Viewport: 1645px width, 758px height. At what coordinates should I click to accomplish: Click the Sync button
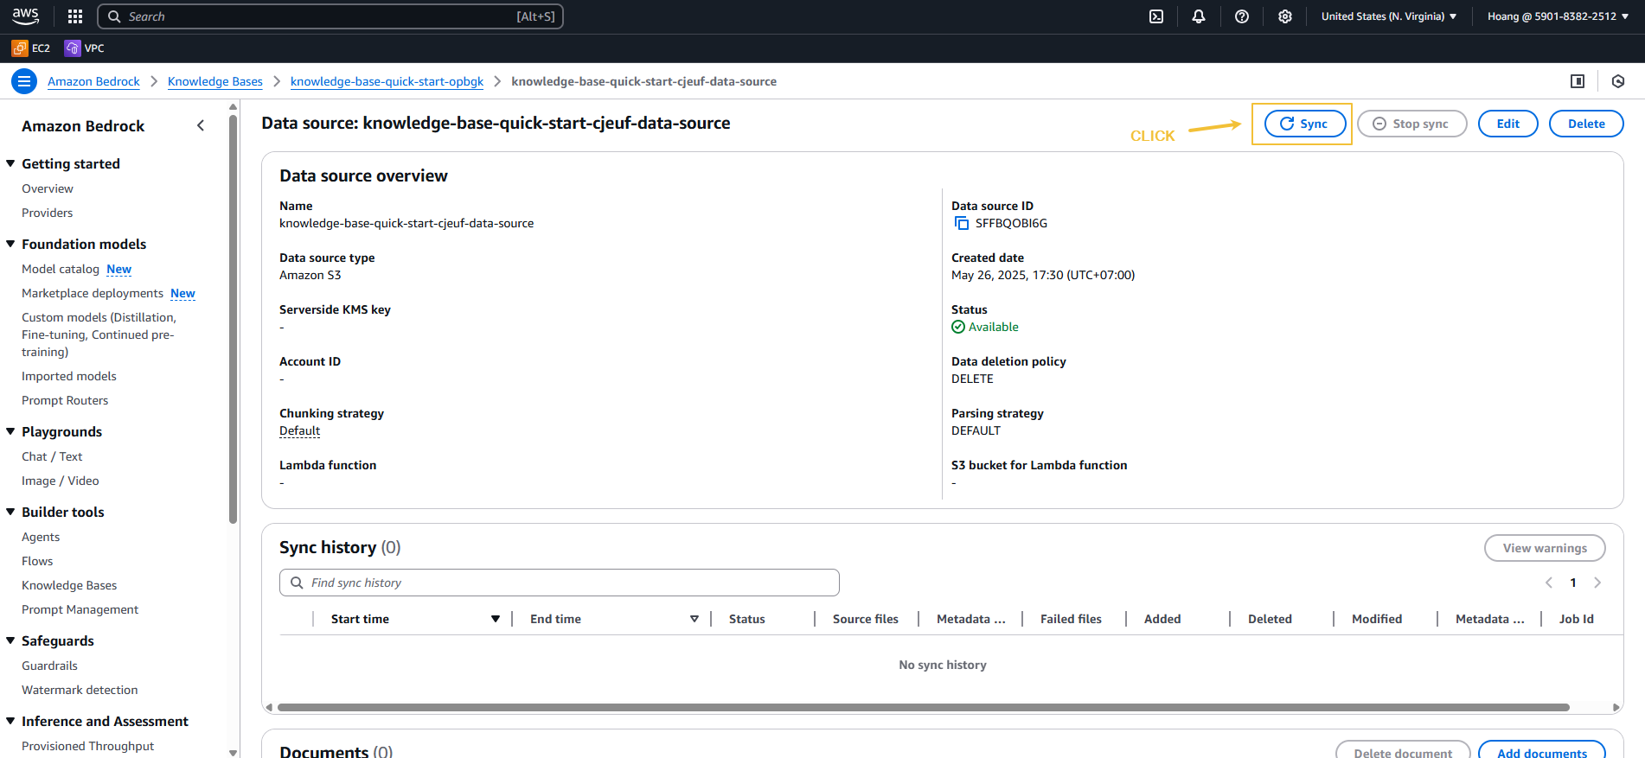(x=1305, y=124)
